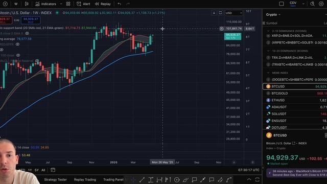
Task: Add a symbol with the plus icon
Action: [x=5, y=4]
